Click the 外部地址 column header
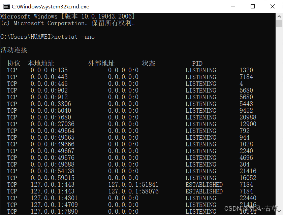 click(x=101, y=64)
